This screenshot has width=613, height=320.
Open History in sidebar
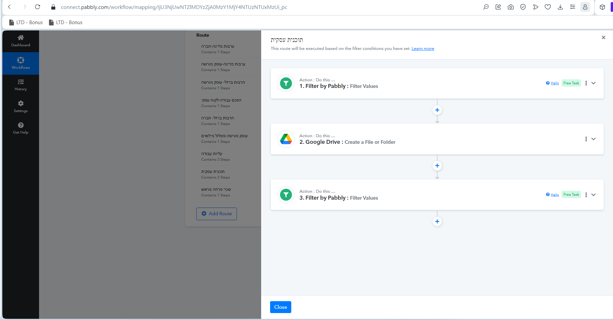21,85
